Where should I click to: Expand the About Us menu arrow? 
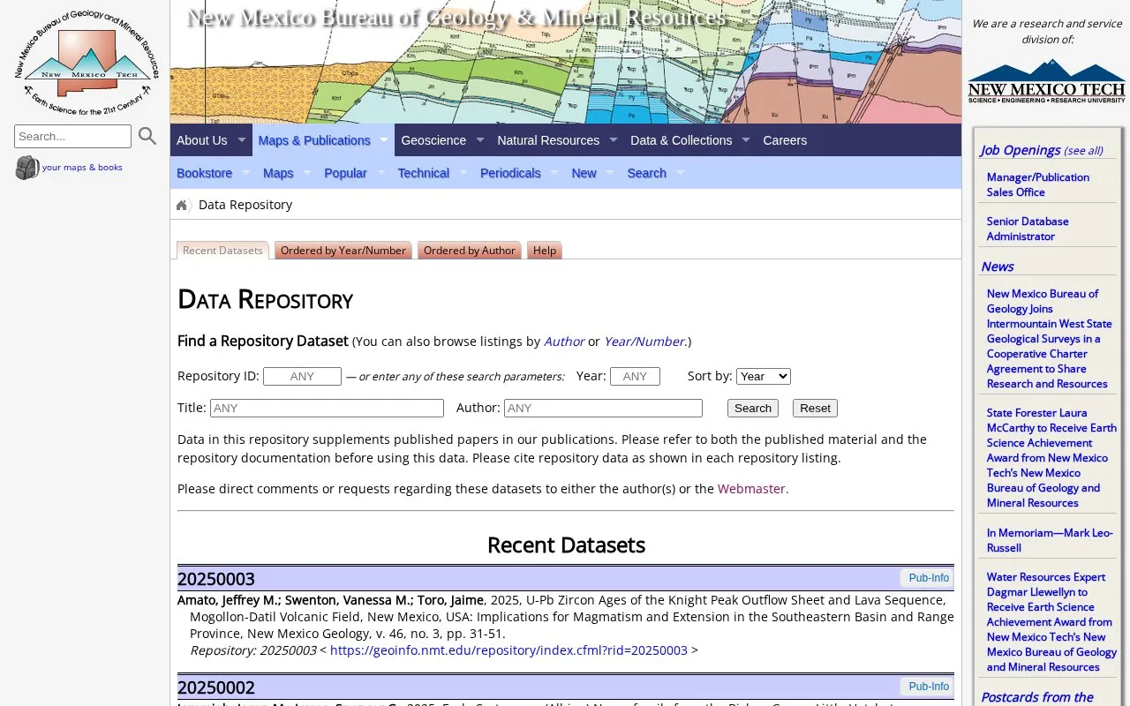tap(241, 139)
